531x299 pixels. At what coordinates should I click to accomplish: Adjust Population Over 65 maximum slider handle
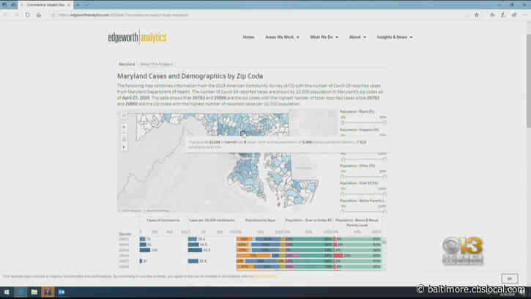coord(385,194)
